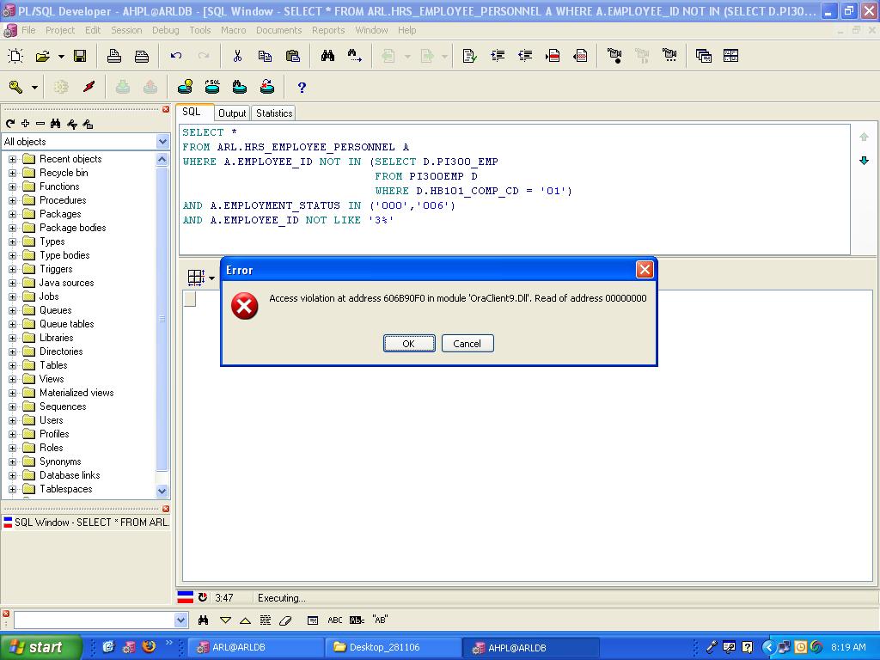Click the blue Help question mark icon
Image resolution: width=880 pixels, height=660 pixels.
pyautogui.click(x=302, y=87)
